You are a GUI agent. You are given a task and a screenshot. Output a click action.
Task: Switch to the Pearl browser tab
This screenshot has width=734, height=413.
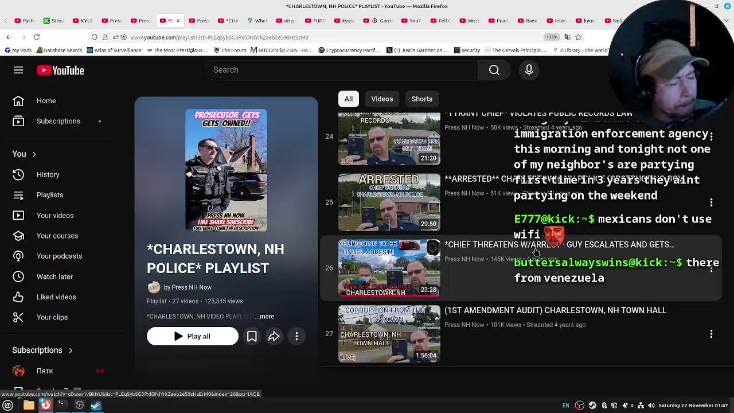click(x=498, y=21)
